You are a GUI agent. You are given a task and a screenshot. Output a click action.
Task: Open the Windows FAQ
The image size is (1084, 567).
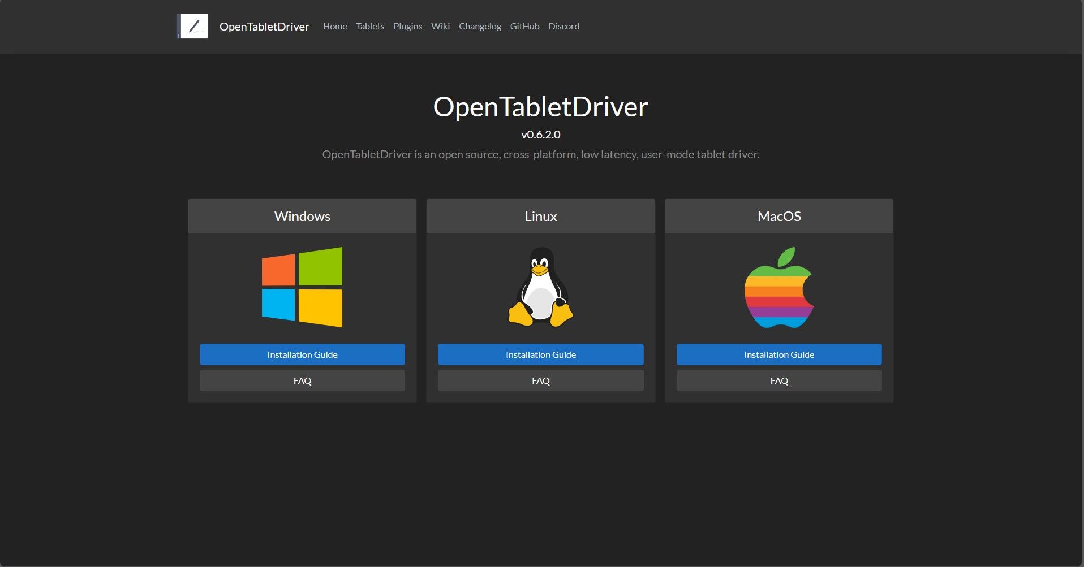click(x=302, y=380)
